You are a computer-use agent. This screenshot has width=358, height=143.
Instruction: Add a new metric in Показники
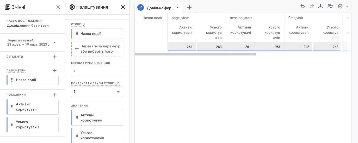click(55, 95)
